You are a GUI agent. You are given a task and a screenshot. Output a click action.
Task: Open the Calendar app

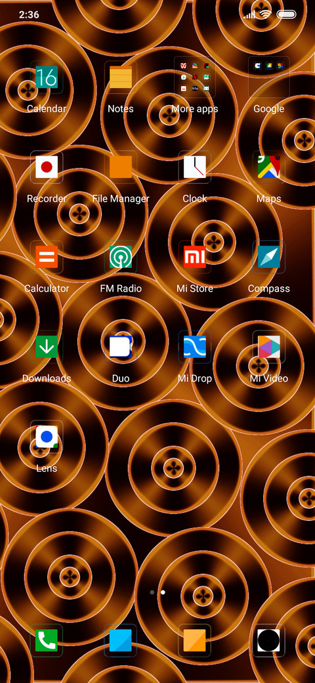point(47,77)
